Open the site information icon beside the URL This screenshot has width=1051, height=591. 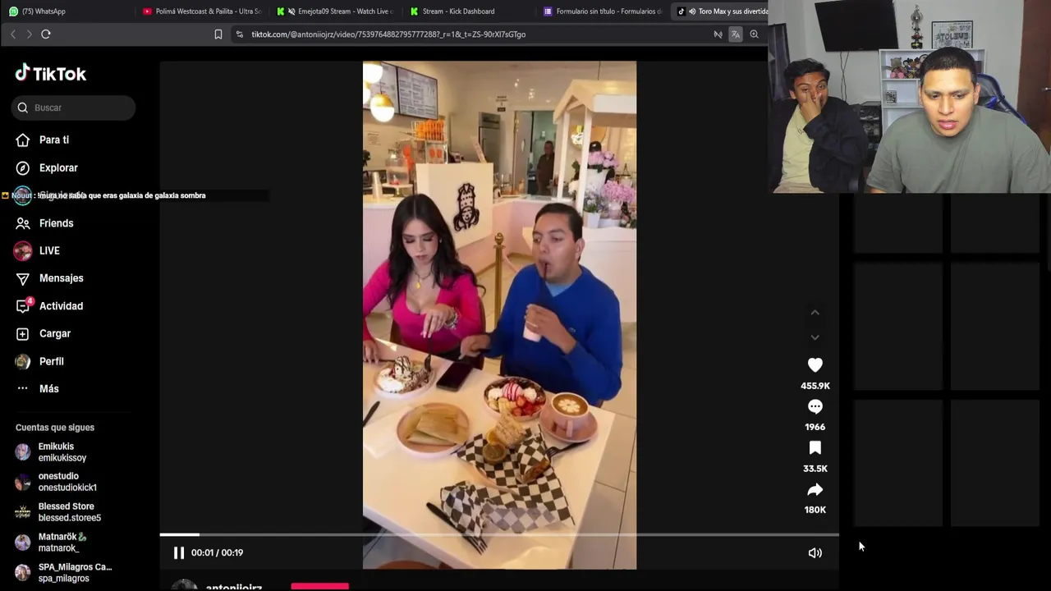[x=239, y=34]
